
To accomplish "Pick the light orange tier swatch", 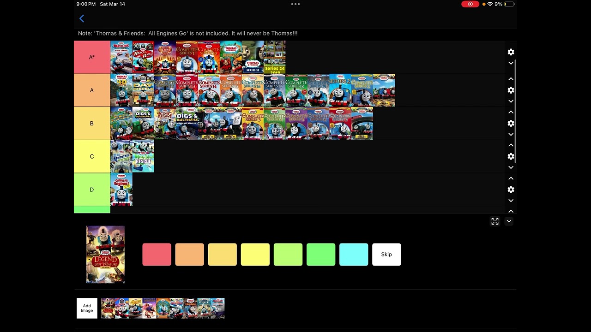I will click(222, 255).
